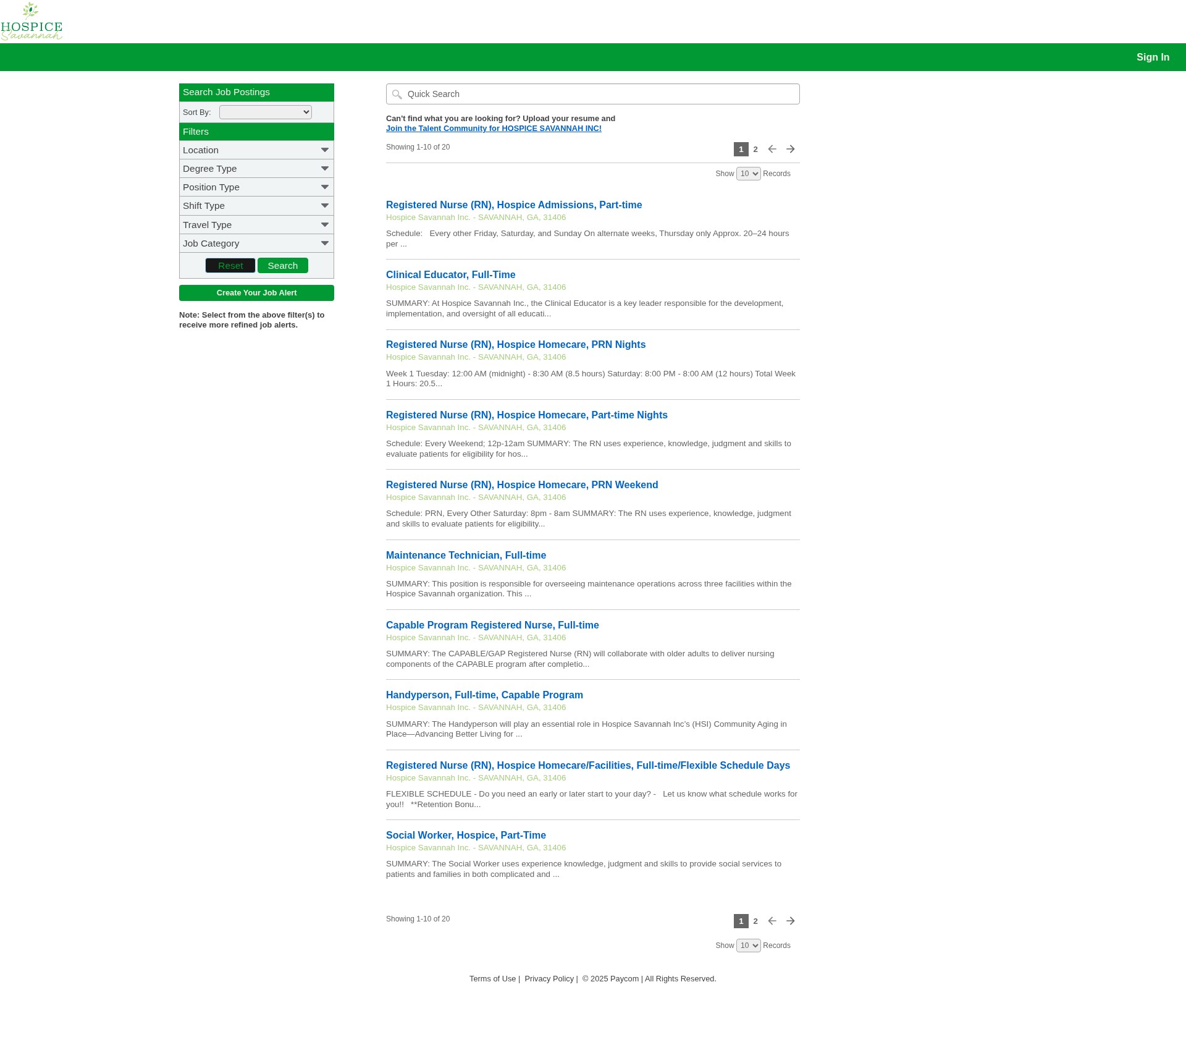
Task: Expand the Degree Type filter
Action: tap(256, 169)
